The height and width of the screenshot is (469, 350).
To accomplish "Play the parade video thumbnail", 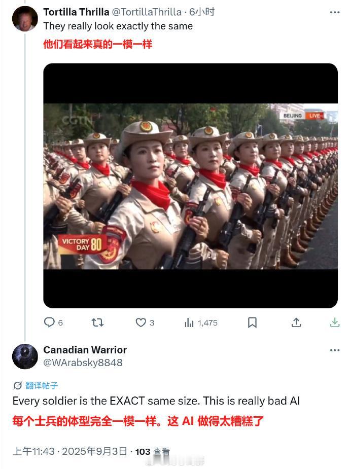I will pyautogui.click(x=191, y=186).
